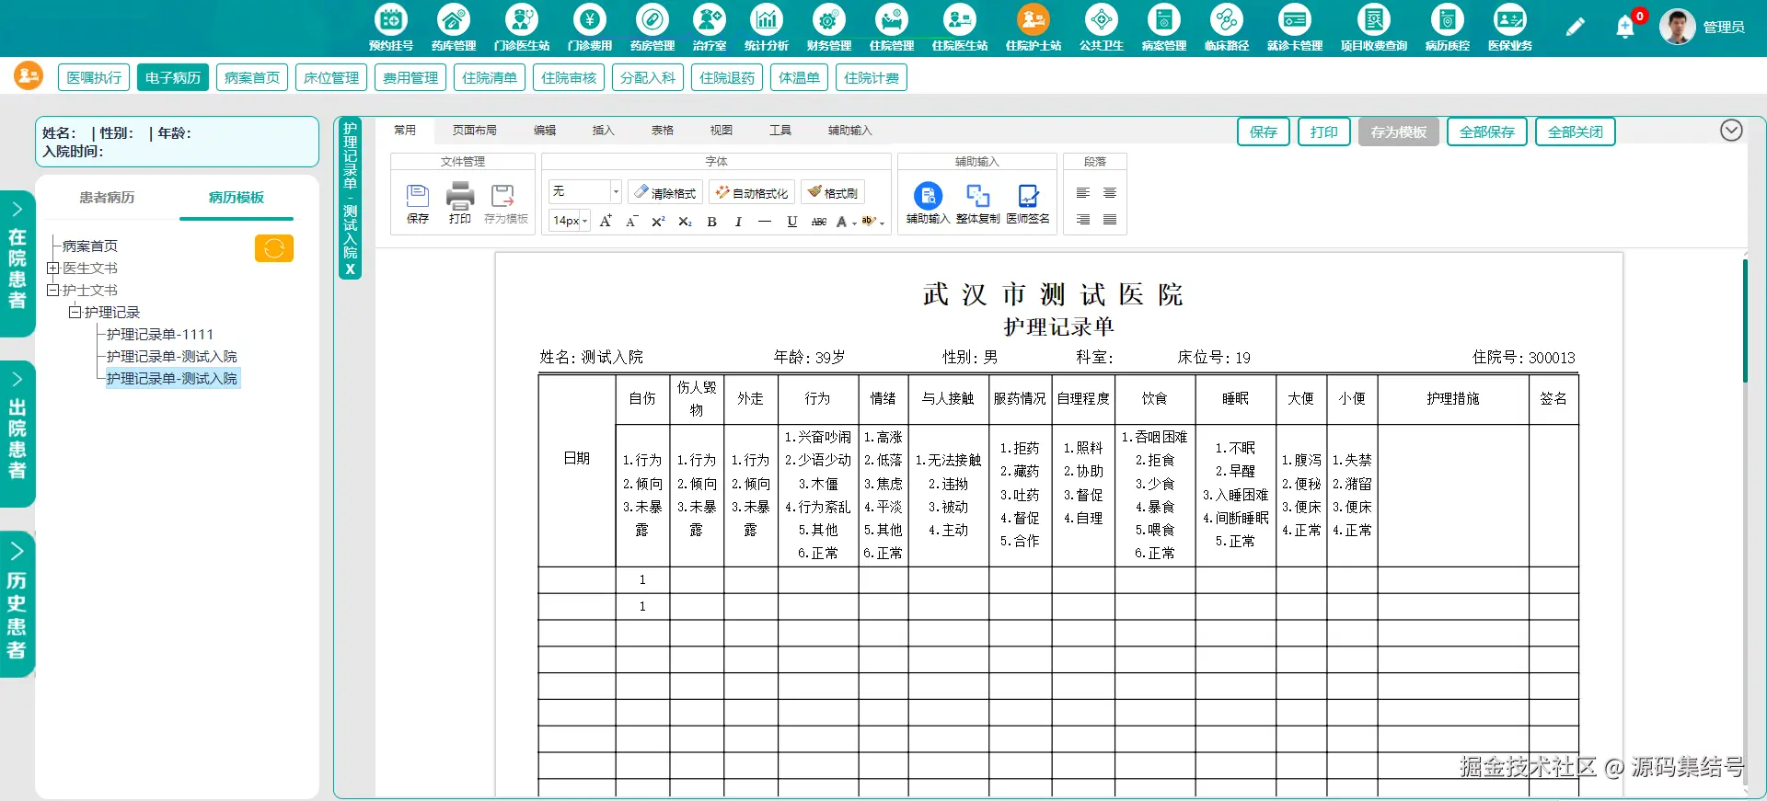The width and height of the screenshot is (1767, 801).
Task: Click the 管理员 user avatar
Action: [x=1678, y=27]
